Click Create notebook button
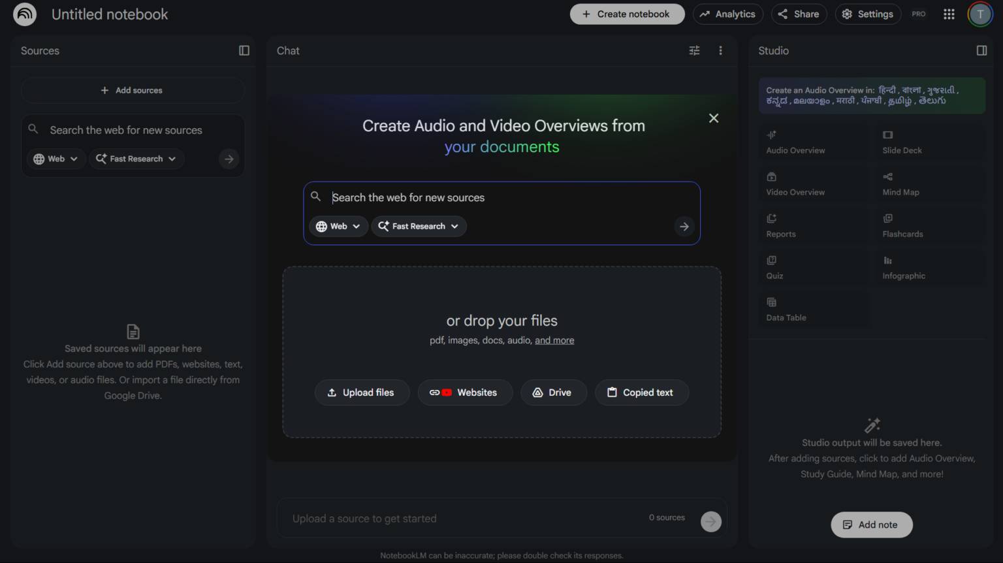The width and height of the screenshot is (1003, 563). [627, 14]
